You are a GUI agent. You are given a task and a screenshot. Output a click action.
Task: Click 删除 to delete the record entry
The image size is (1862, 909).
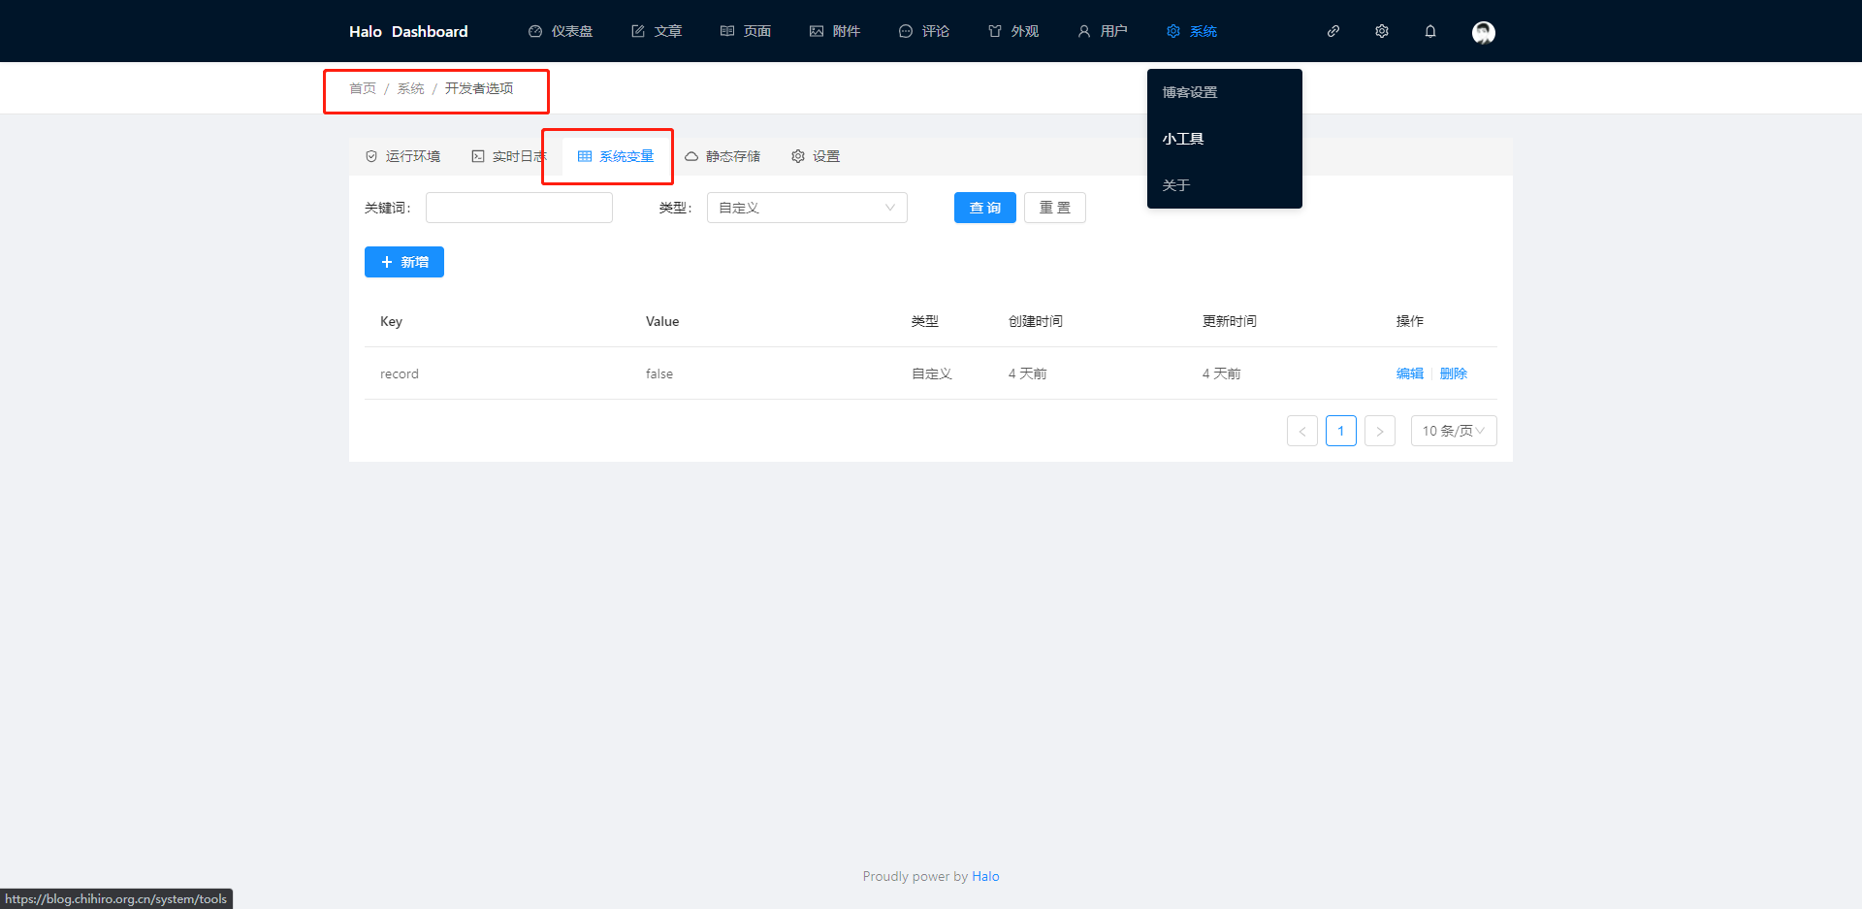point(1454,373)
